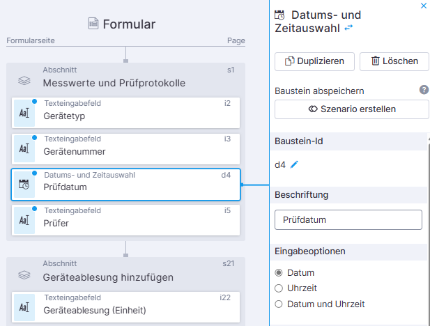Close the Datums- und Zeitauswahl panel
The height and width of the screenshot is (326, 430).
tap(424, 6)
